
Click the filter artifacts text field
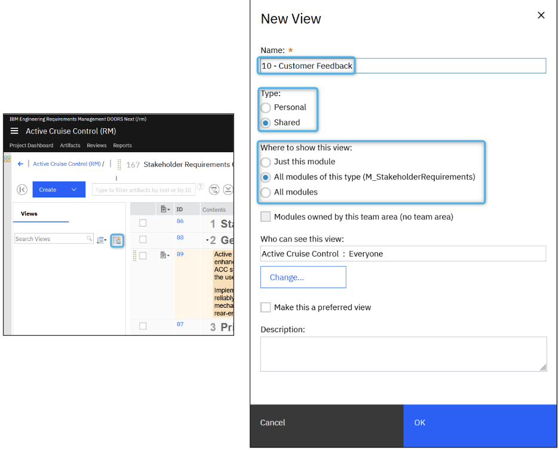(x=144, y=190)
